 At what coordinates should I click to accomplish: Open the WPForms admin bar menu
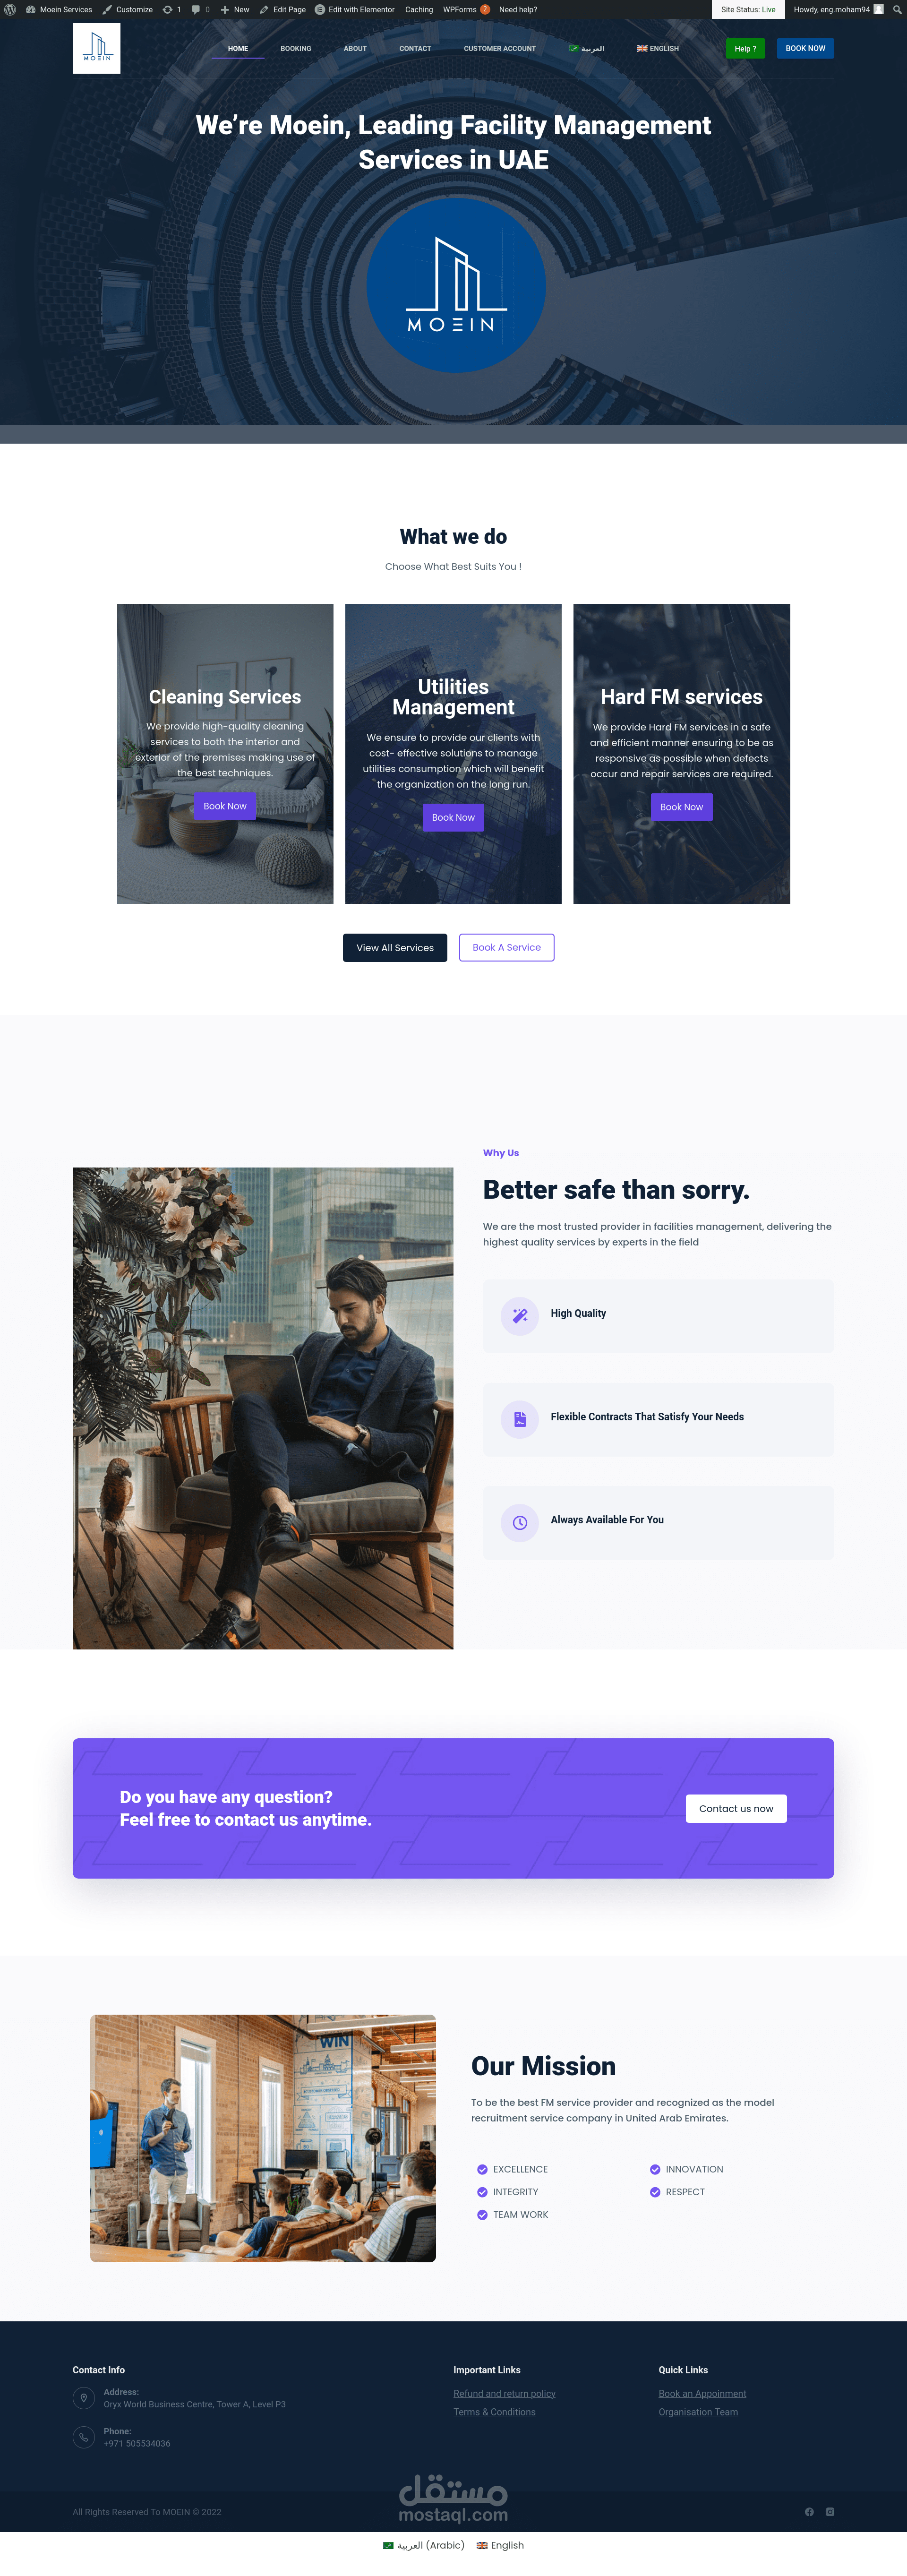tap(466, 9)
